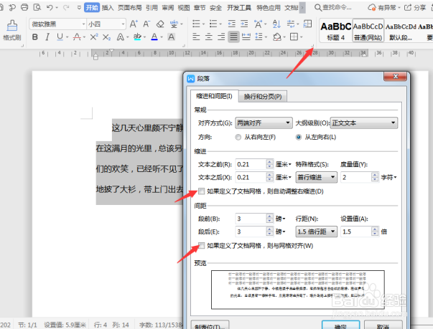
Task: Open outline level dropdown 正文文本
Action: pyautogui.click(x=364, y=123)
